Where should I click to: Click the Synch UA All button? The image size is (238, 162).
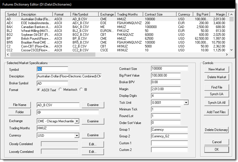pos(216,102)
